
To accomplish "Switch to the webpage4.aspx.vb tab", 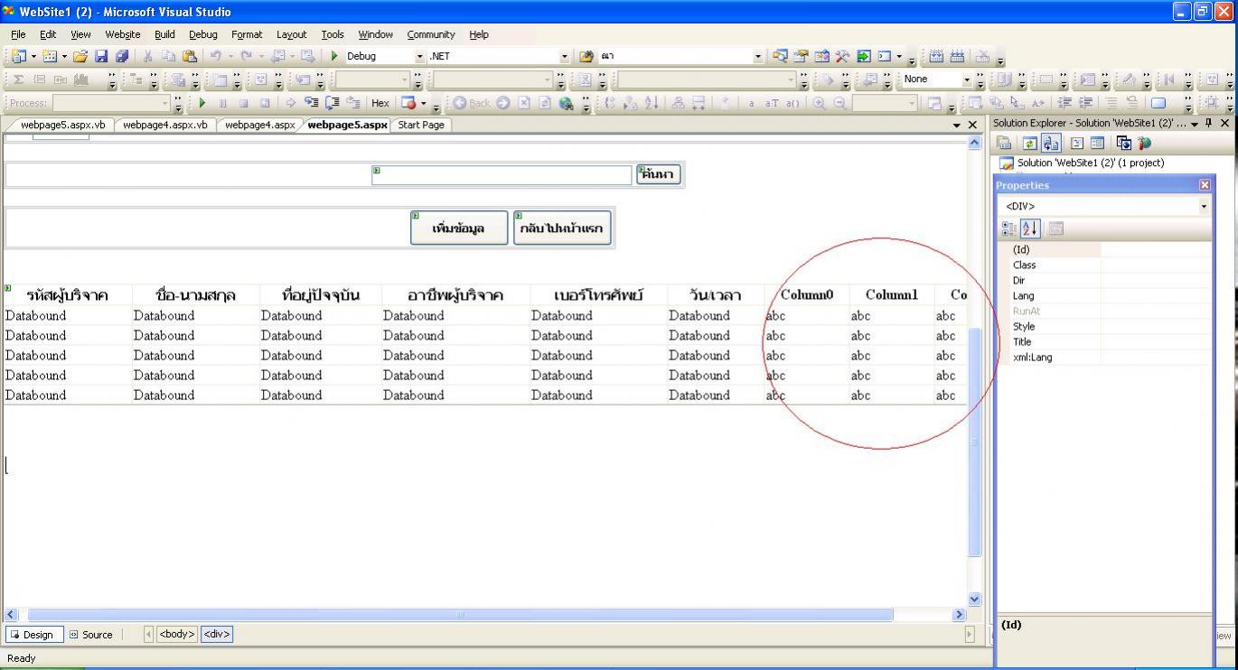I will [x=165, y=125].
